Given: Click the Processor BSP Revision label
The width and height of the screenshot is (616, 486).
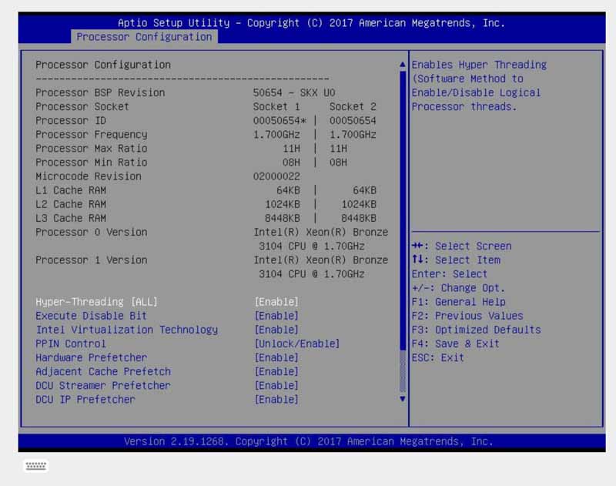Looking at the screenshot, I should 100,92.
